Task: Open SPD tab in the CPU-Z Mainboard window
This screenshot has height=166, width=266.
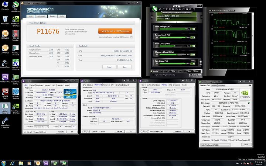Action: pos(112,85)
